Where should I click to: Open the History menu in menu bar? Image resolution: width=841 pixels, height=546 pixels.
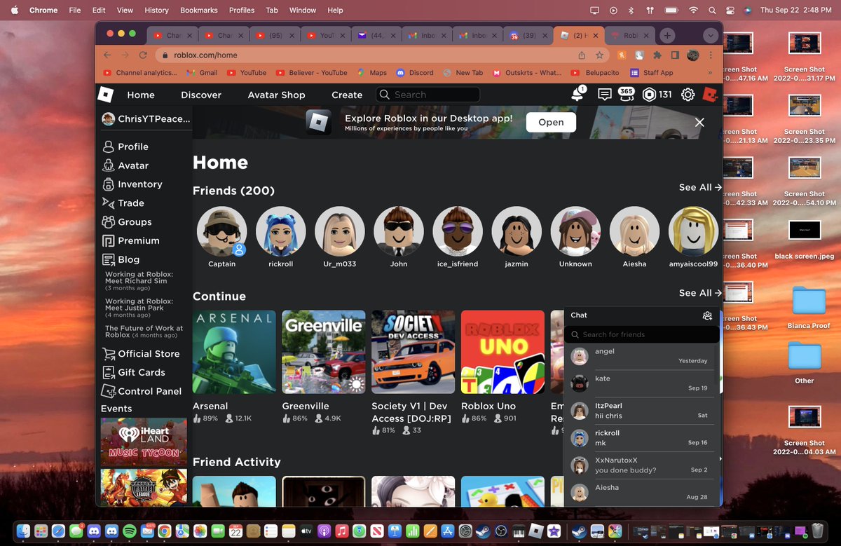(156, 11)
